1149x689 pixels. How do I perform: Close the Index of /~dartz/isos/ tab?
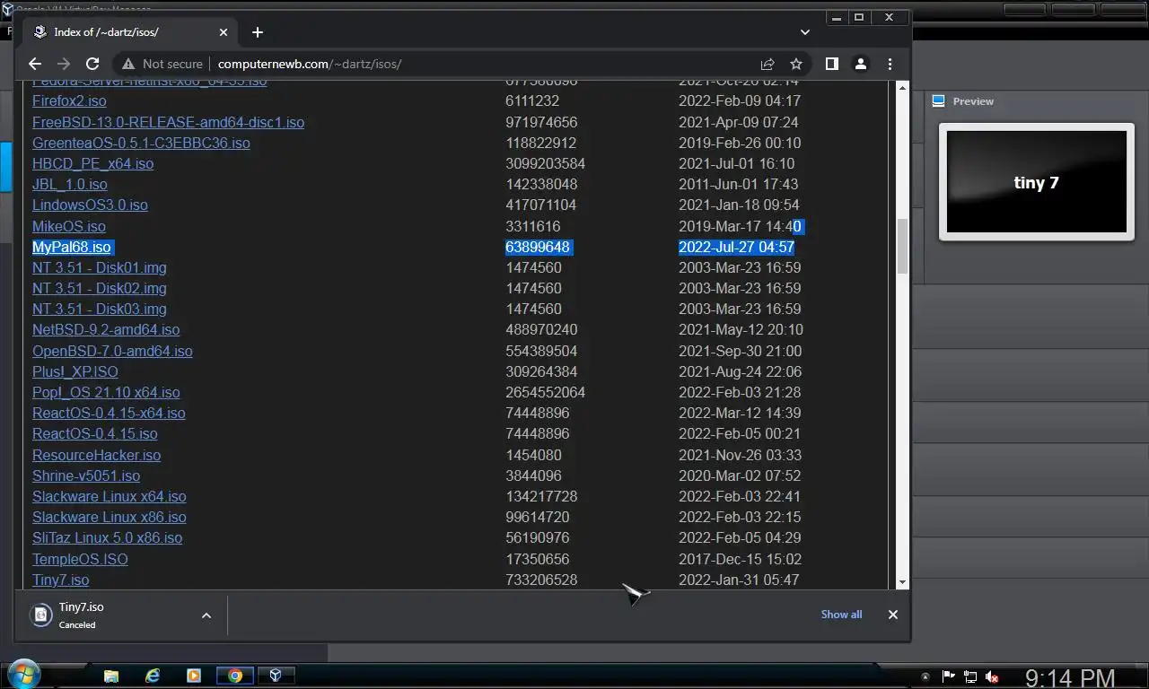tap(224, 32)
